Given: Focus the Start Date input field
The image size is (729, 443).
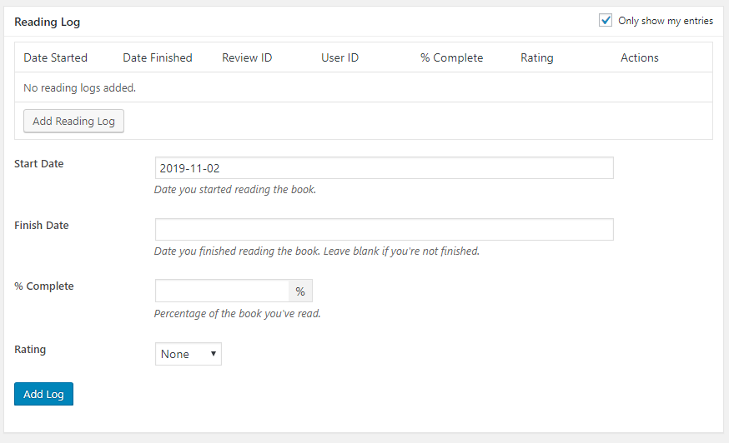Looking at the screenshot, I should pyautogui.click(x=384, y=168).
